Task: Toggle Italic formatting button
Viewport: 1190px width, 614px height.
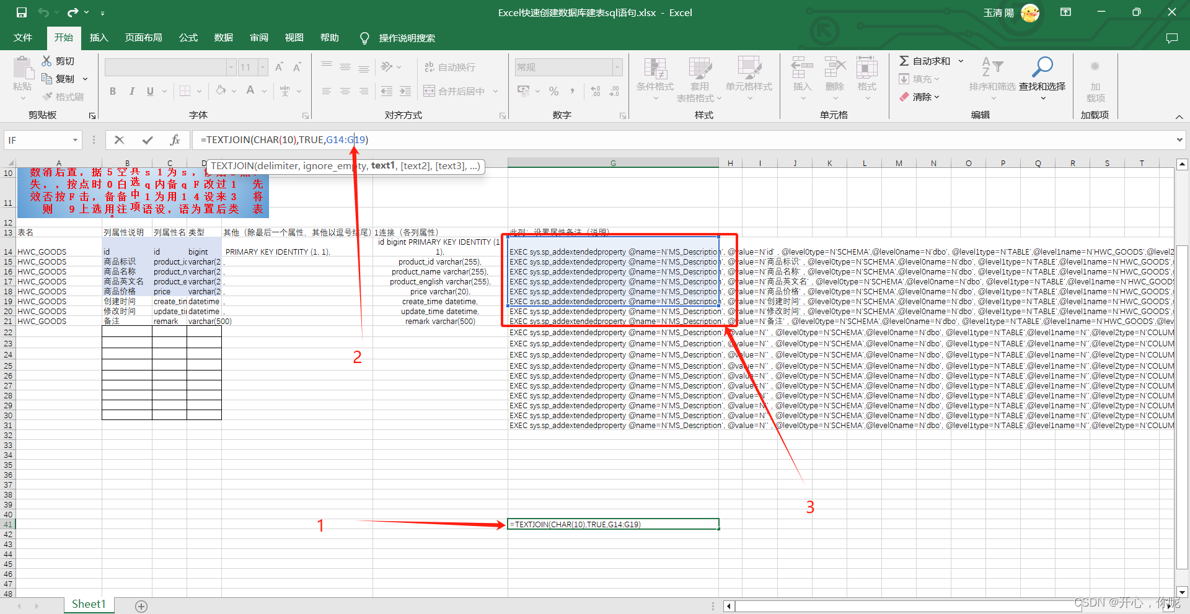Action: (131, 91)
